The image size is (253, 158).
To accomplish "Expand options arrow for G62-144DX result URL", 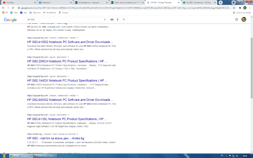I will (68, 76).
